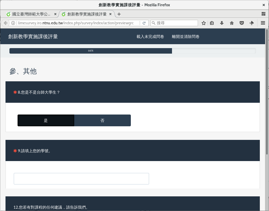The image size is (269, 211).
Task: Go to Firefox home page icon
Action: coord(232,23)
